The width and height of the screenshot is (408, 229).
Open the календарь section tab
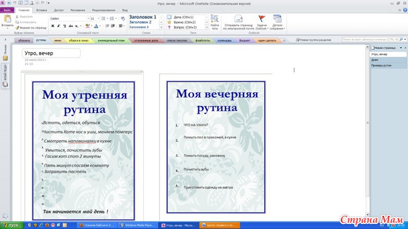[x=224, y=40]
